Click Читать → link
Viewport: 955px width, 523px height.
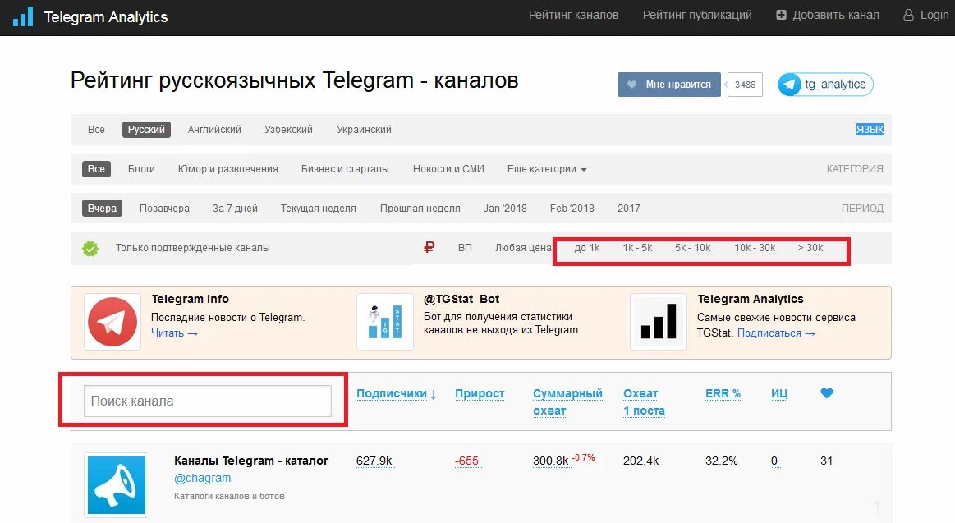click(174, 333)
